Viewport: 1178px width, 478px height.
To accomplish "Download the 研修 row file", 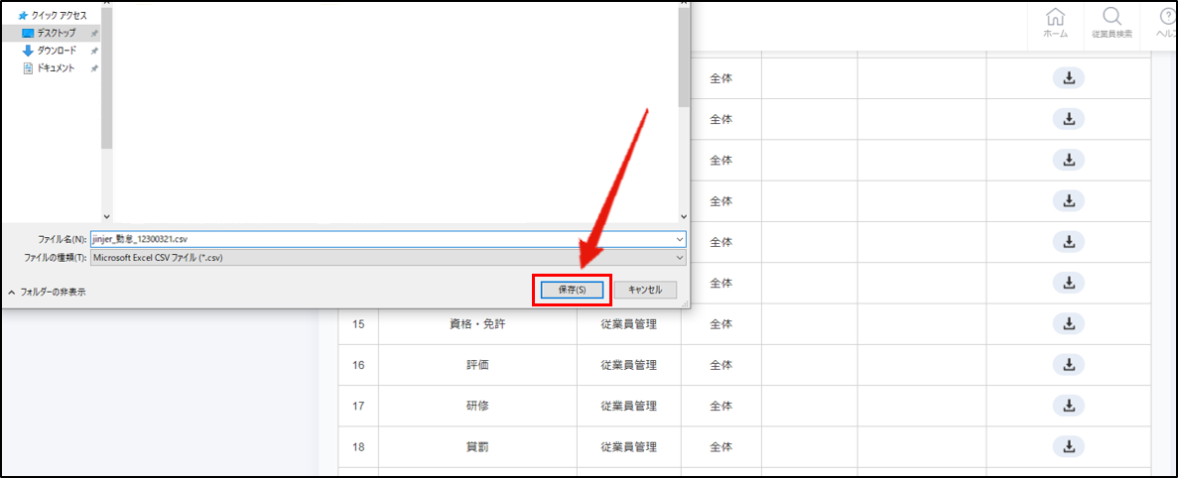I will (1068, 406).
